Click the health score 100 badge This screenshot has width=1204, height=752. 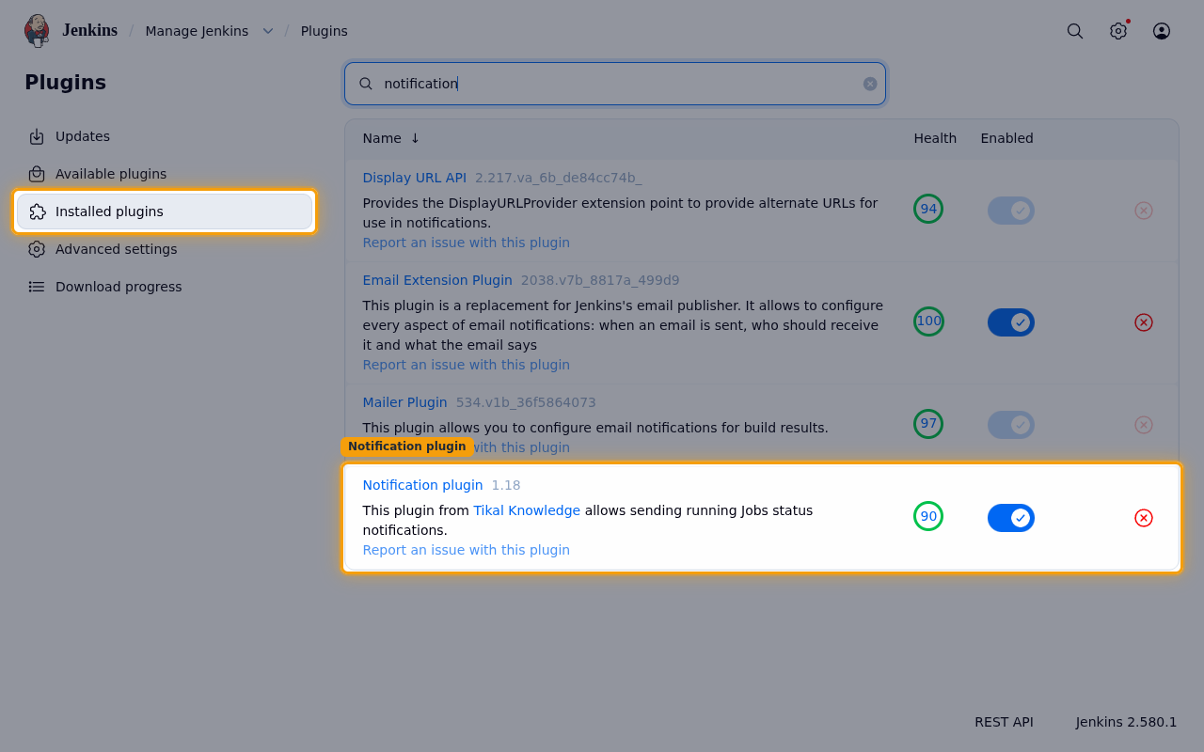pyautogui.click(x=928, y=321)
